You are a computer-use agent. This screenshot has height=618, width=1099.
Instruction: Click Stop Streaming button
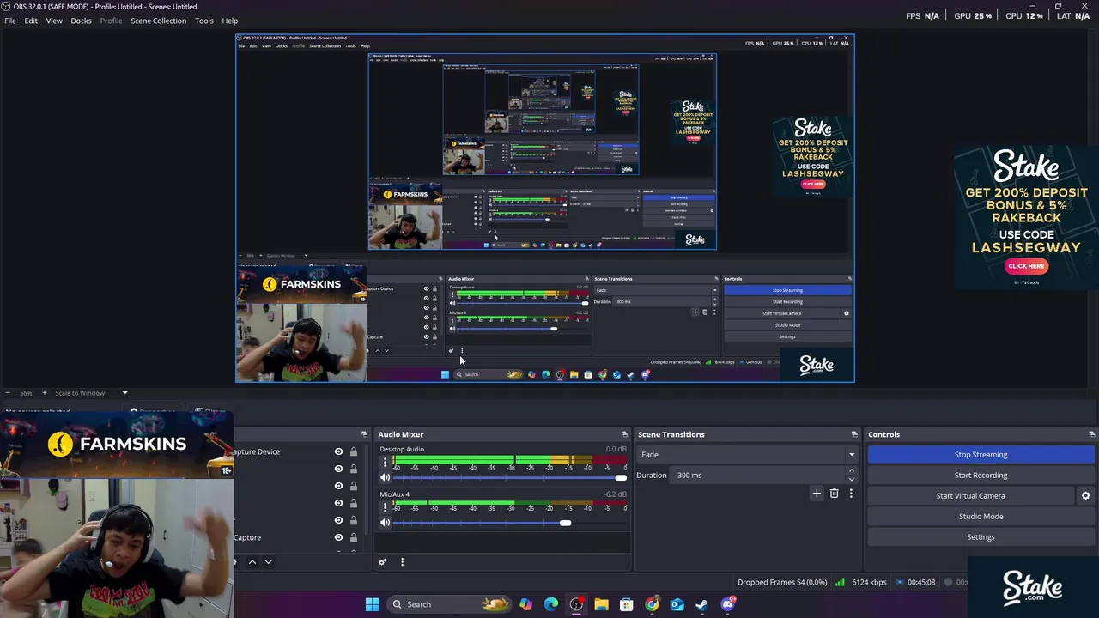(981, 454)
